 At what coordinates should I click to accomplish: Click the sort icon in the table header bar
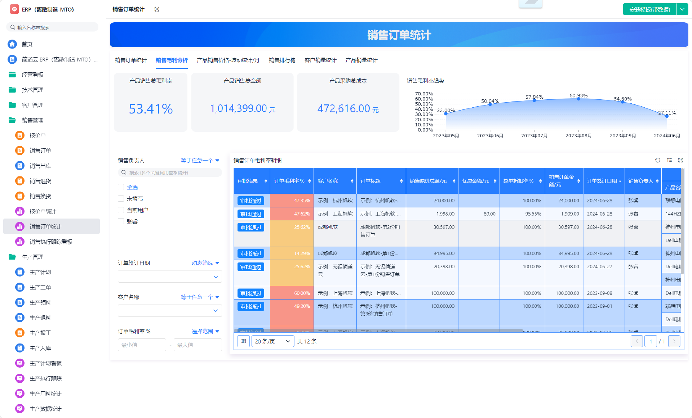(669, 160)
